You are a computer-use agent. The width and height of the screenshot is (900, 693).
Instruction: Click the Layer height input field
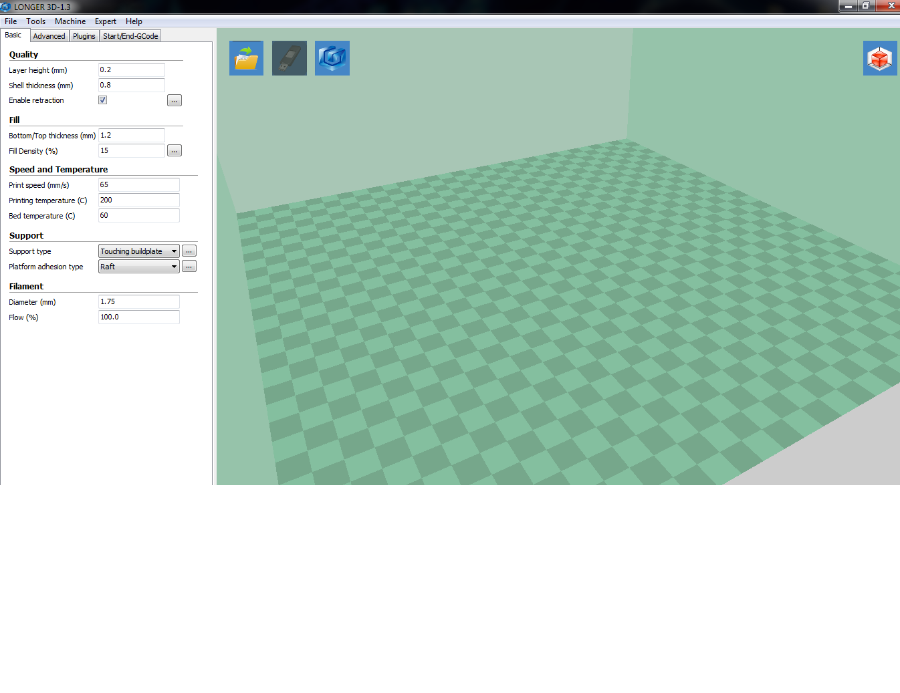131,70
